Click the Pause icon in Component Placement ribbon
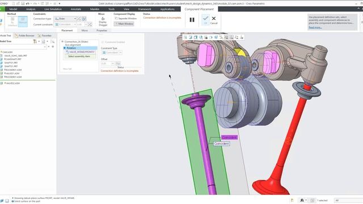This screenshot has width=363, height=204. 192,20
